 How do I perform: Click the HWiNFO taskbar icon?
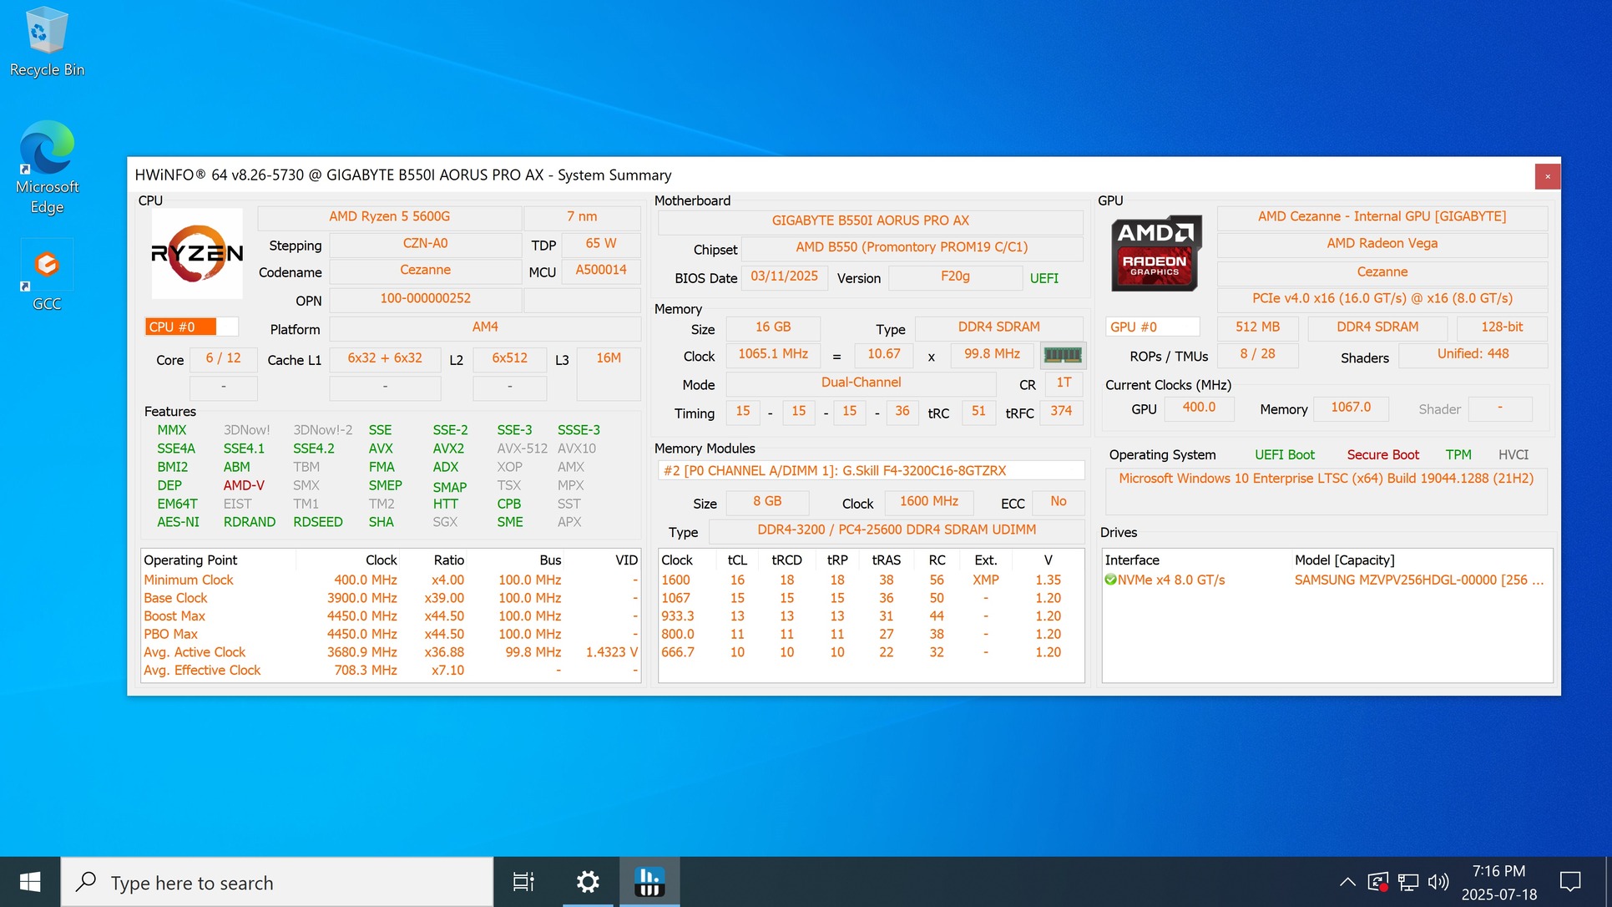(649, 881)
